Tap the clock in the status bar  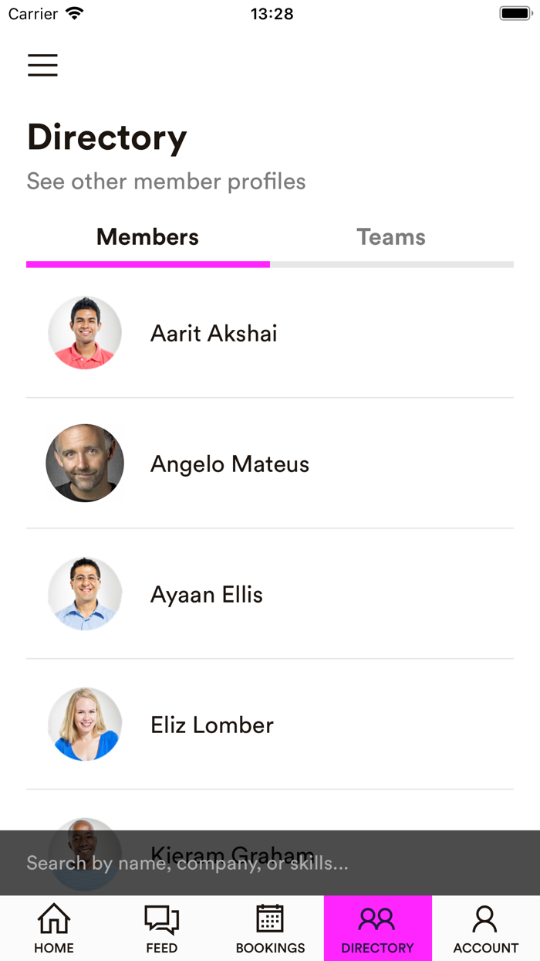click(x=272, y=14)
